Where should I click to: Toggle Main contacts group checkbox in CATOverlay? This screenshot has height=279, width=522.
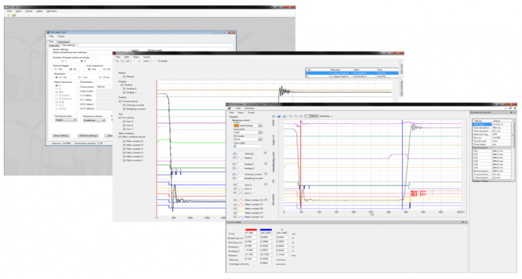(x=120, y=137)
